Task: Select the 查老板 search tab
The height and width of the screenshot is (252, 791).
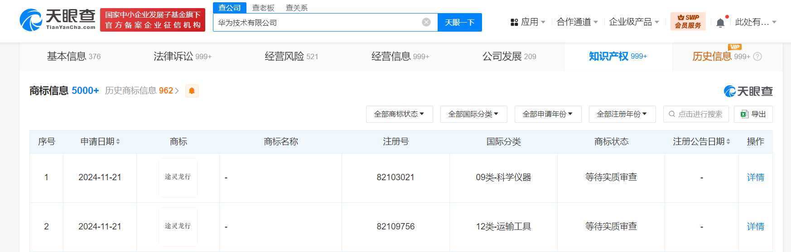Action: click(x=263, y=8)
